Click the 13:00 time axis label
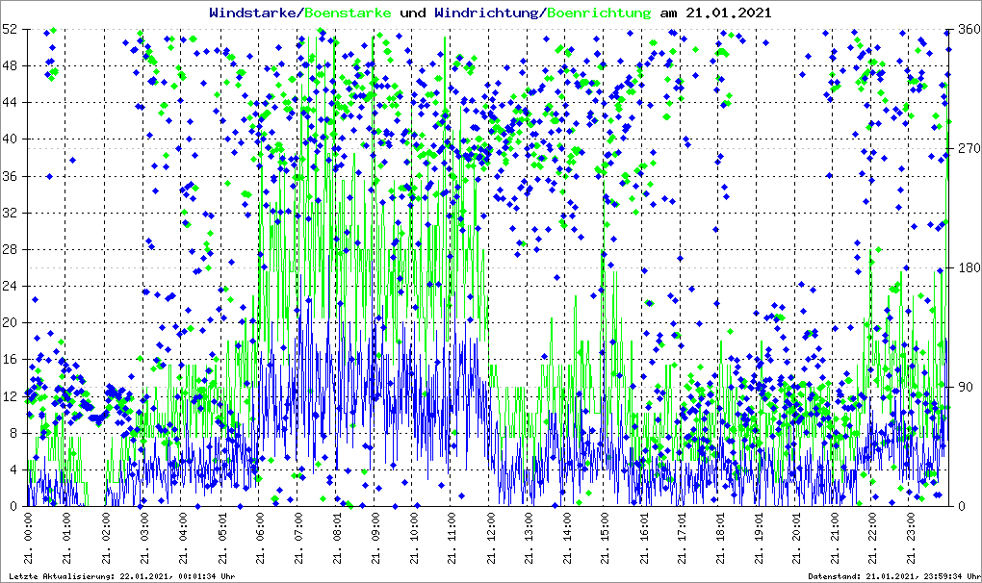Image resolution: width=982 pixels, height=583 pixels. pyautogui.click(x=528, y=538)
